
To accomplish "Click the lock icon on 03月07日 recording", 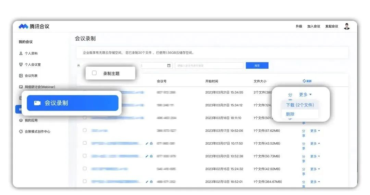I will [151, 143].
